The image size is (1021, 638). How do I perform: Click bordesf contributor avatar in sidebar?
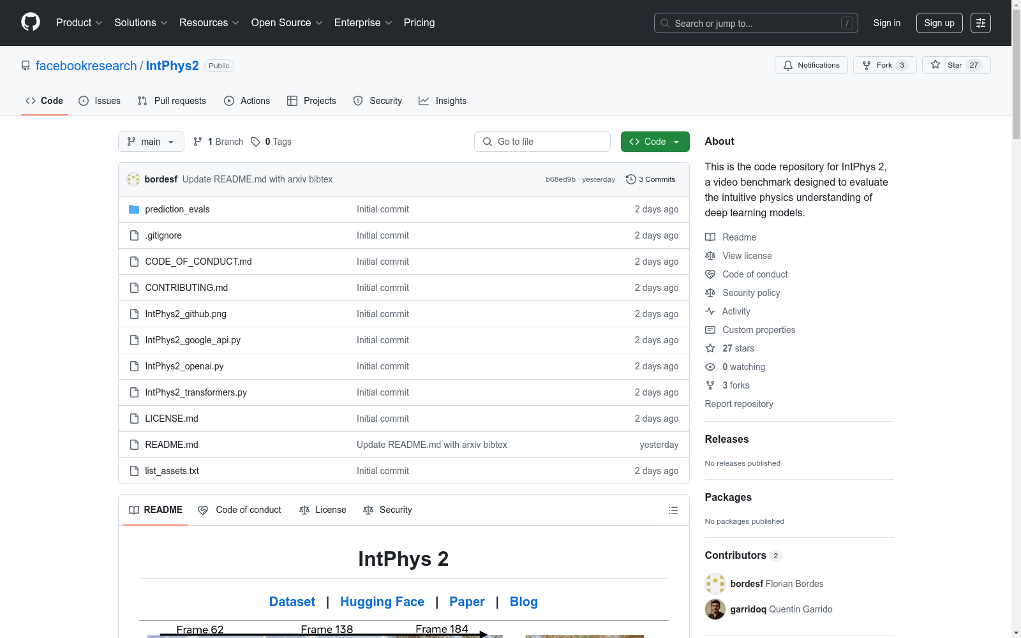715,584
